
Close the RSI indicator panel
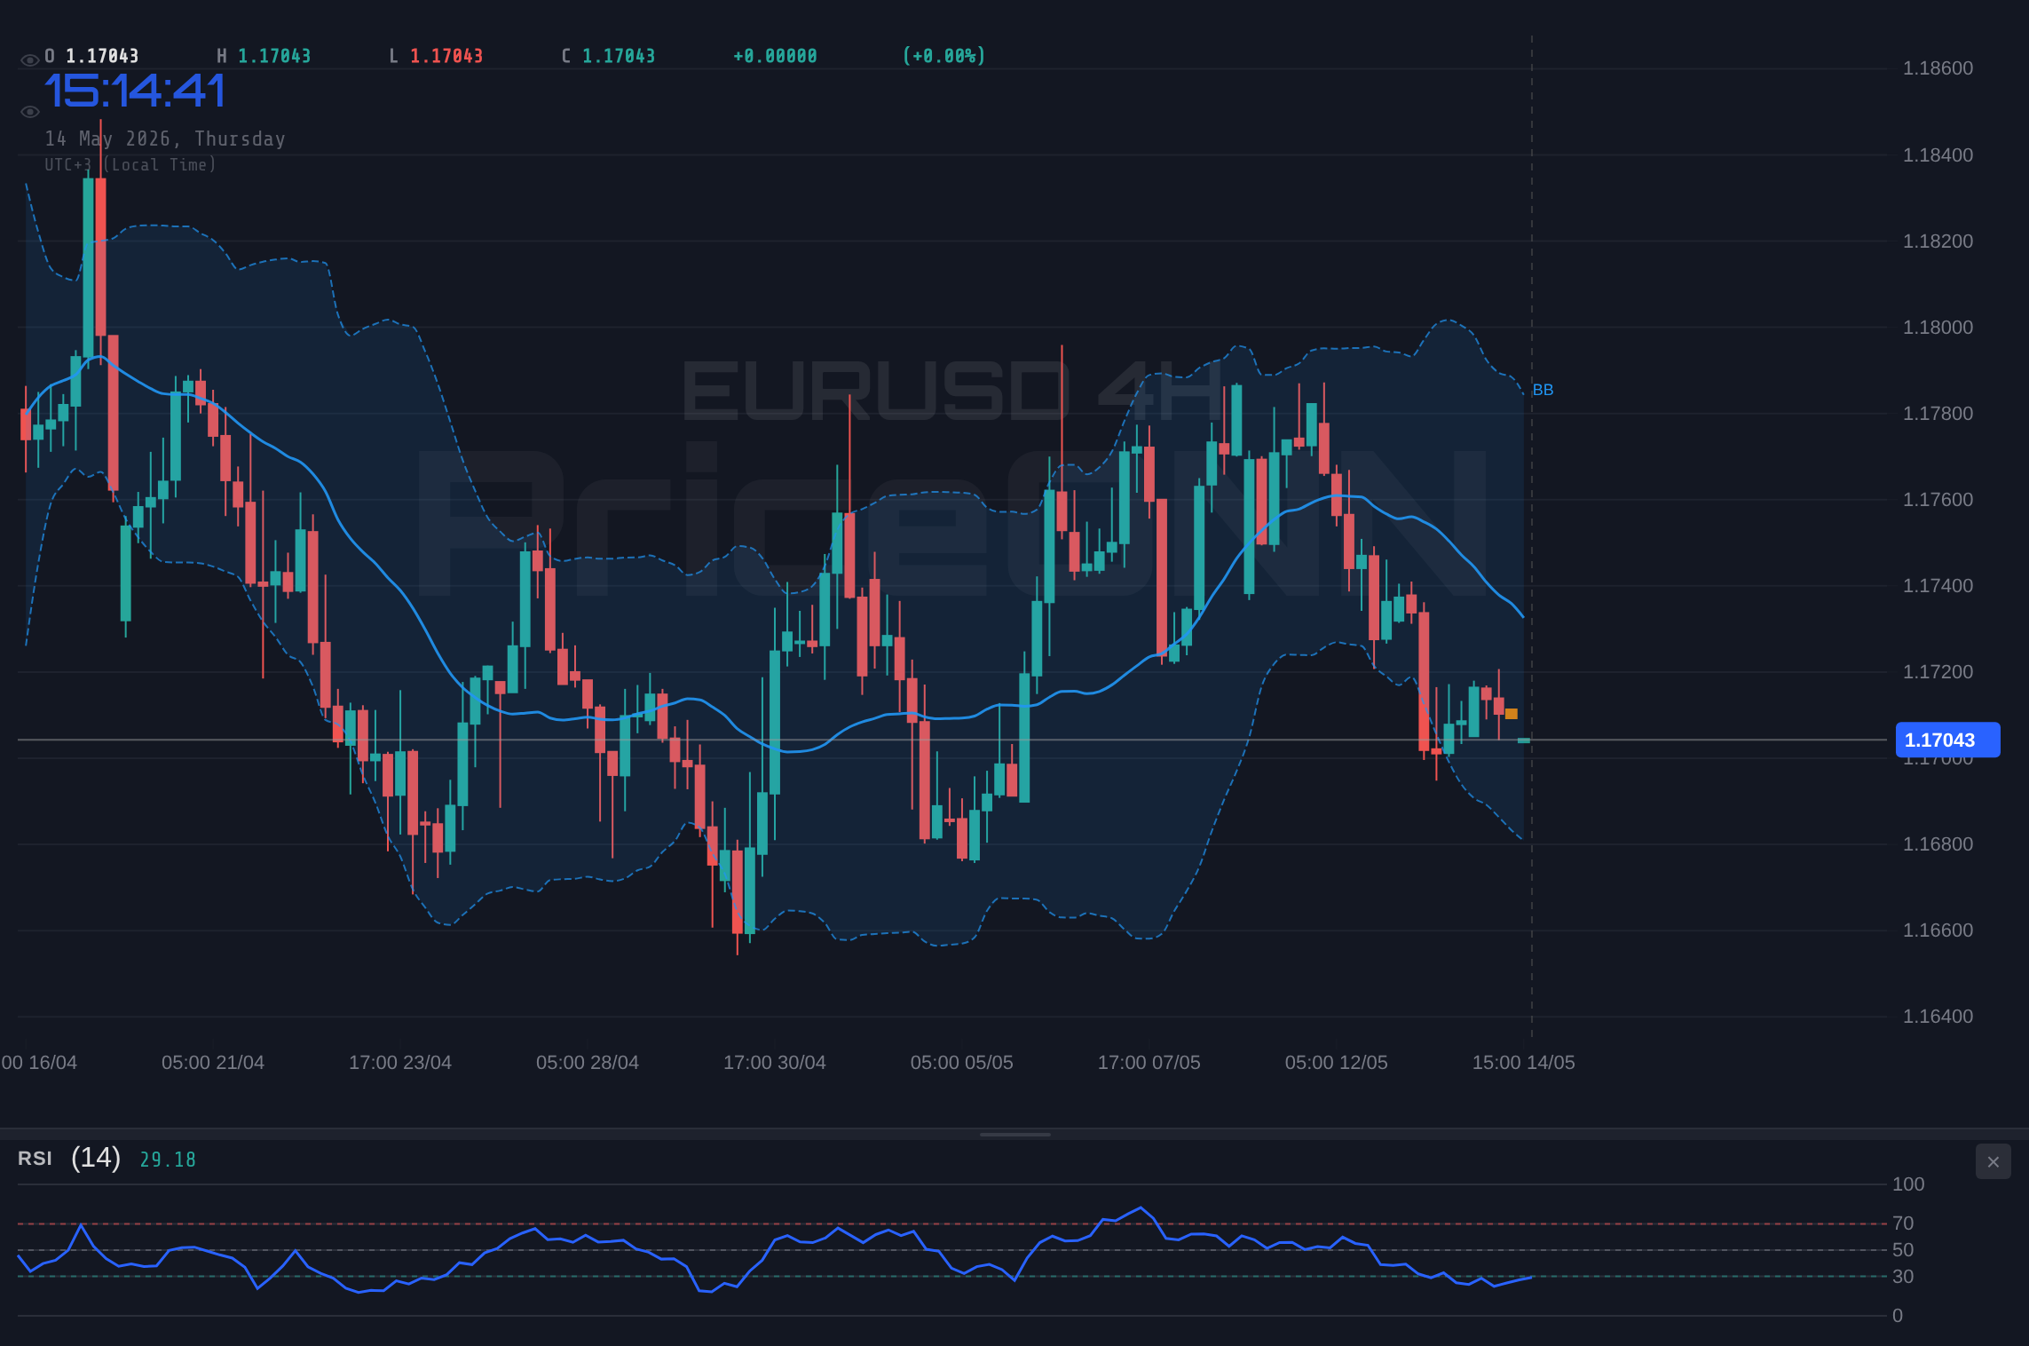click(x=1993, y=1161)
